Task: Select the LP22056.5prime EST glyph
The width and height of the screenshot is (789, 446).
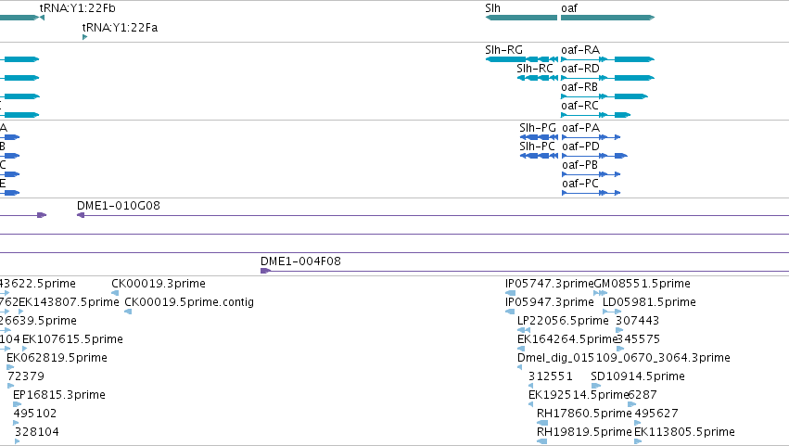Action: (x=524, y=330)
